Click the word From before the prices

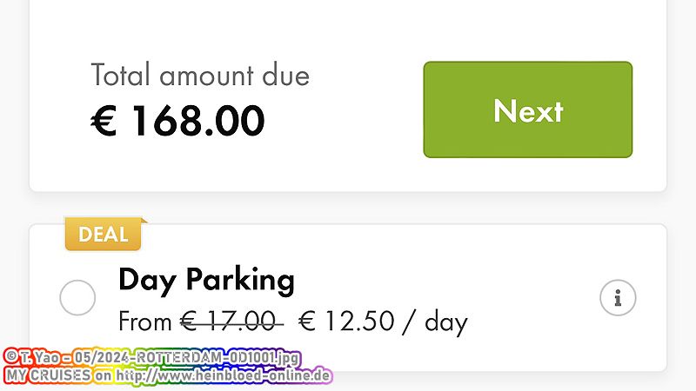click(x=144, y=321)
